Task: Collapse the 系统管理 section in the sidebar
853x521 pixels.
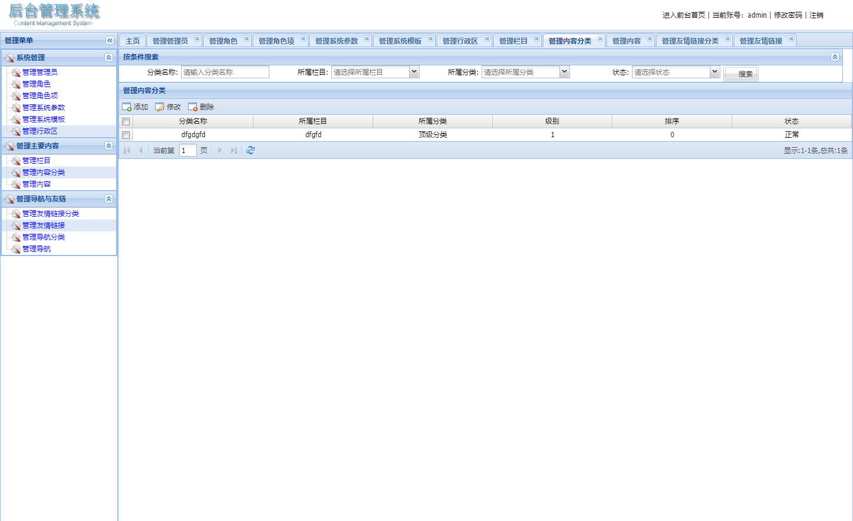Action: click(x=108, y=57)
